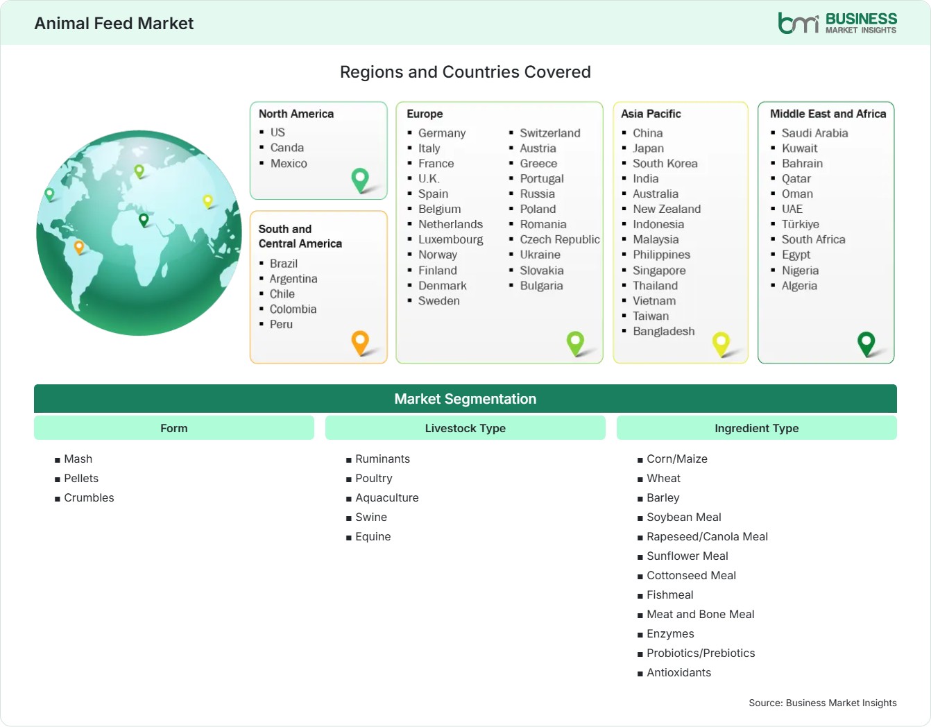The height and width of the screenshot is (727, 931).
Task: Click Argentina in the country list
Action: coord(293,279)
